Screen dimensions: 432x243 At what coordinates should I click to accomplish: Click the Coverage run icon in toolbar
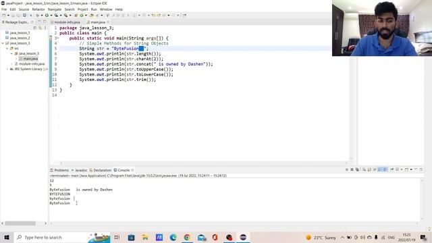tap(56, 16)
